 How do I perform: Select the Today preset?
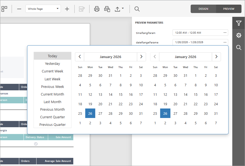click(52, 56)
